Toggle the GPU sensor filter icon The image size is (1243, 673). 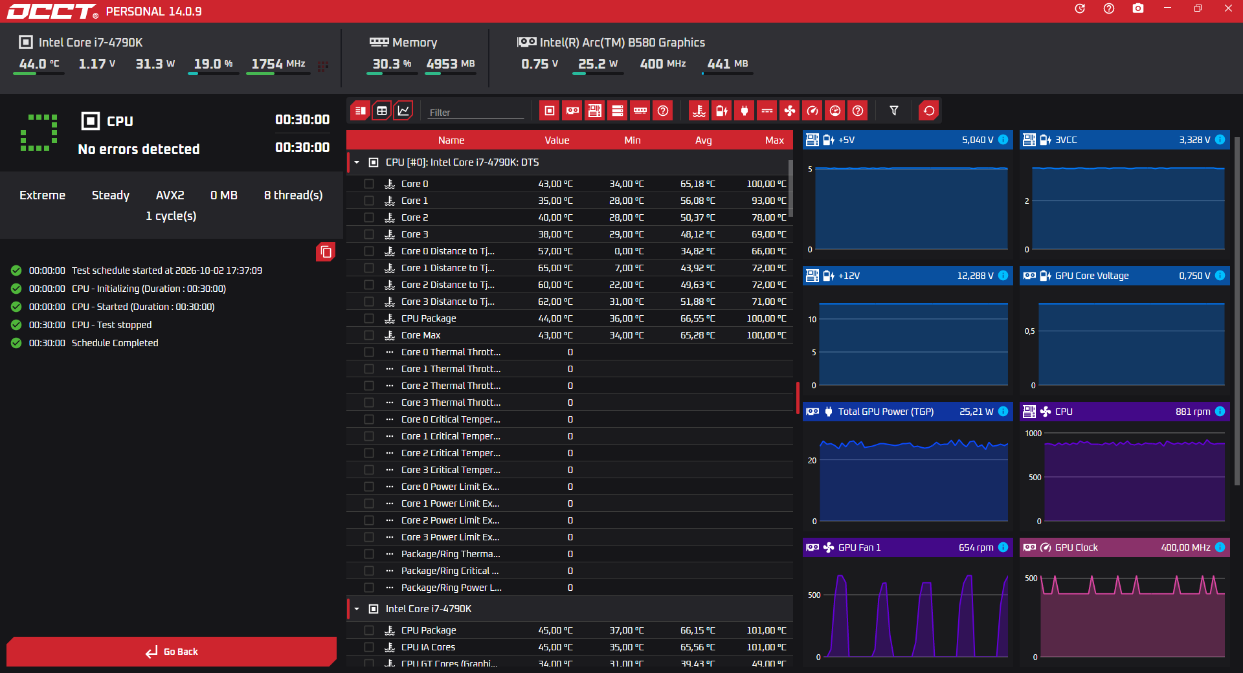tap(572, 111)
